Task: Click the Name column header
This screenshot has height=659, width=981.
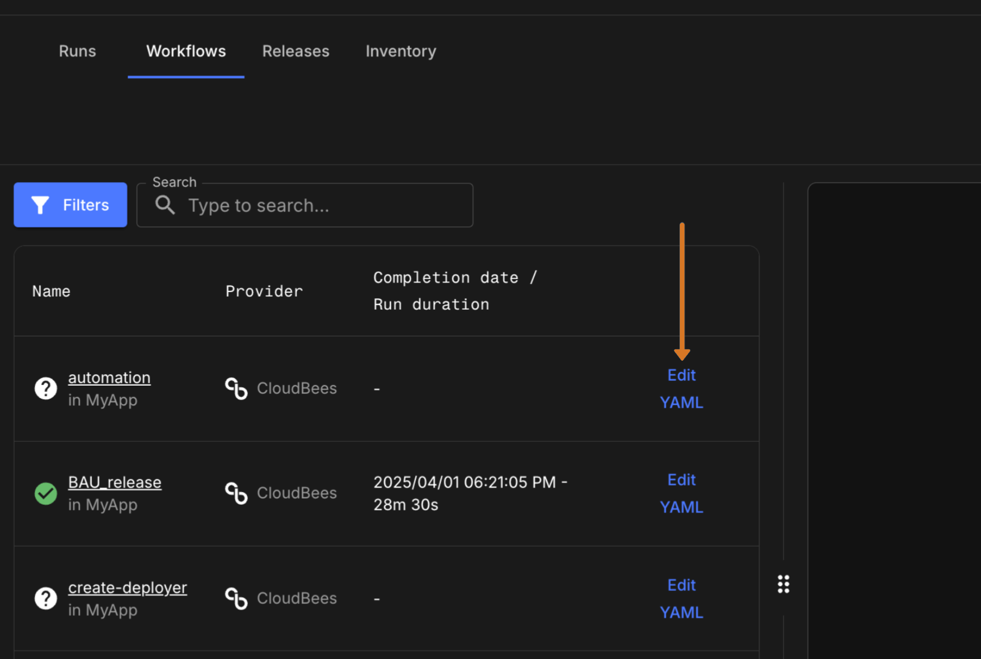Action: coord(51,291)
